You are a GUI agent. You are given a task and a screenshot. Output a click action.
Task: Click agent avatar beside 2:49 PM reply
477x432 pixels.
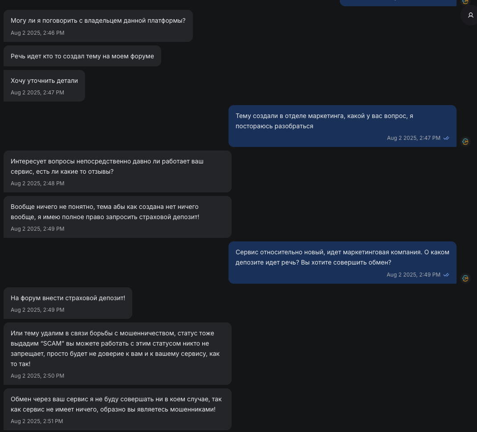pyautogui.click(x=465, y=278)
